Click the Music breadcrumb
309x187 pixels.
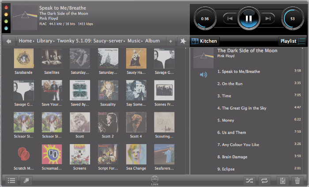coord(134,41)
